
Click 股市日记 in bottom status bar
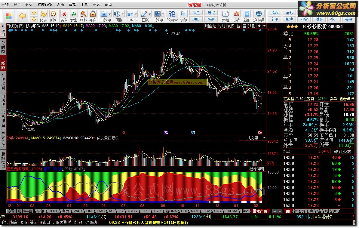[47, 222]
